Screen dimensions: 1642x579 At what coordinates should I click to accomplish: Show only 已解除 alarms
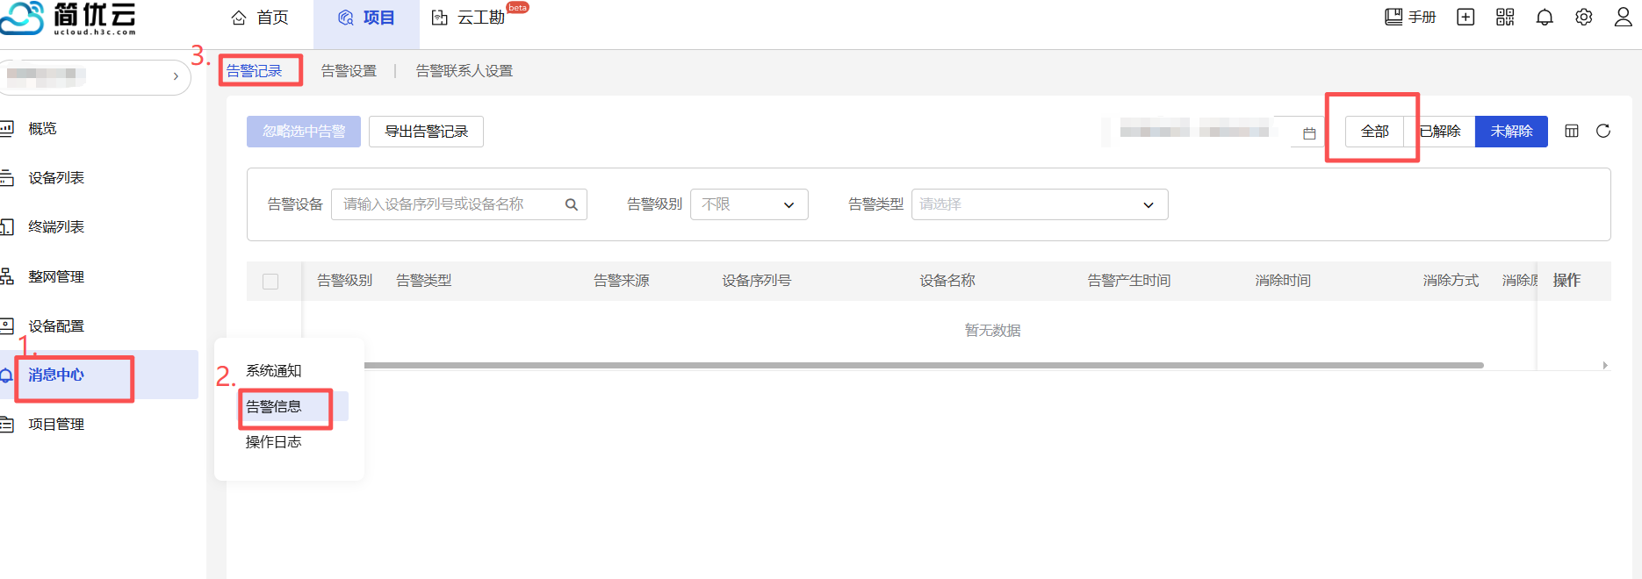[1440, 132]
